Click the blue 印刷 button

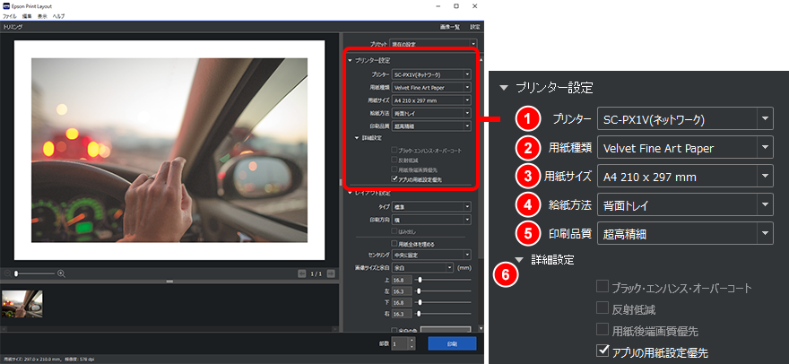[452, 343]
